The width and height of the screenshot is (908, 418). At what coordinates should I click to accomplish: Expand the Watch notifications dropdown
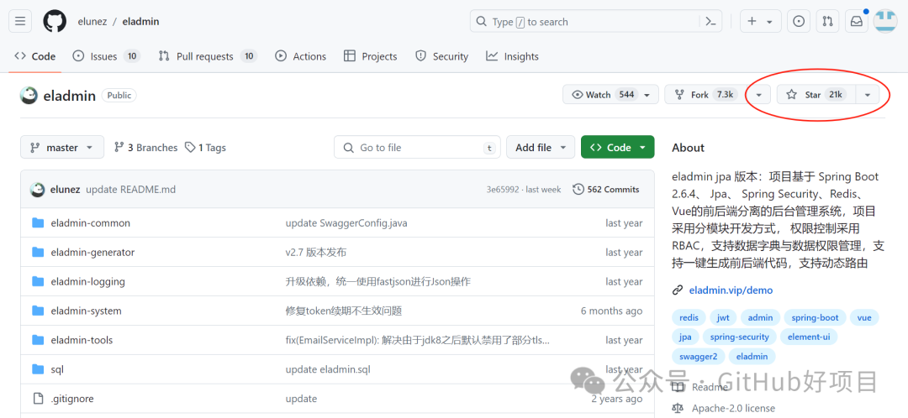(647, 95)
